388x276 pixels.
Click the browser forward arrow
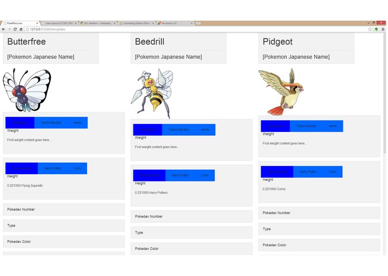click(9, 29)
